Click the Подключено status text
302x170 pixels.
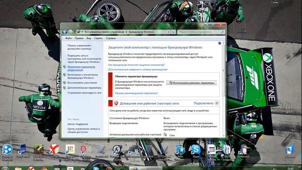[x=203, y=103]
